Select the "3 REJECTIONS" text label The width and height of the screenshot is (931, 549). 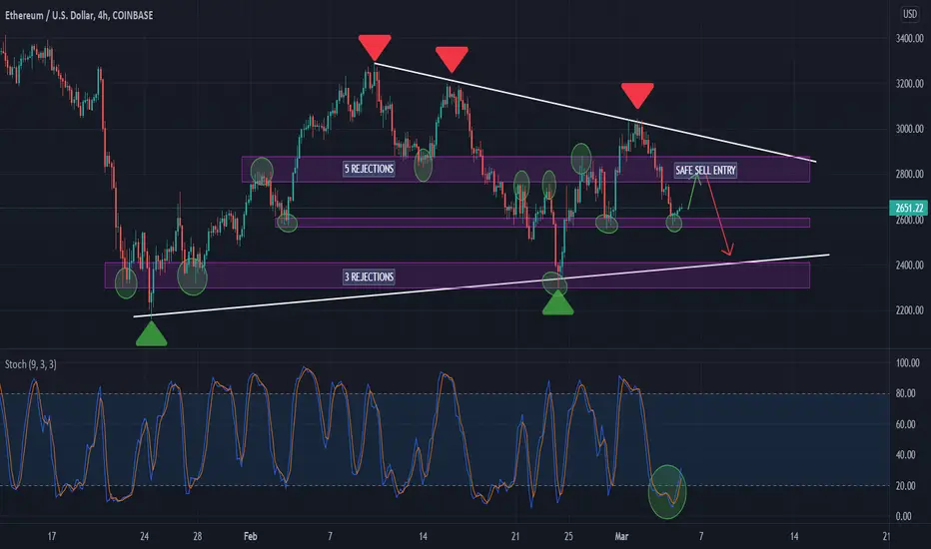tap(369, 277)
